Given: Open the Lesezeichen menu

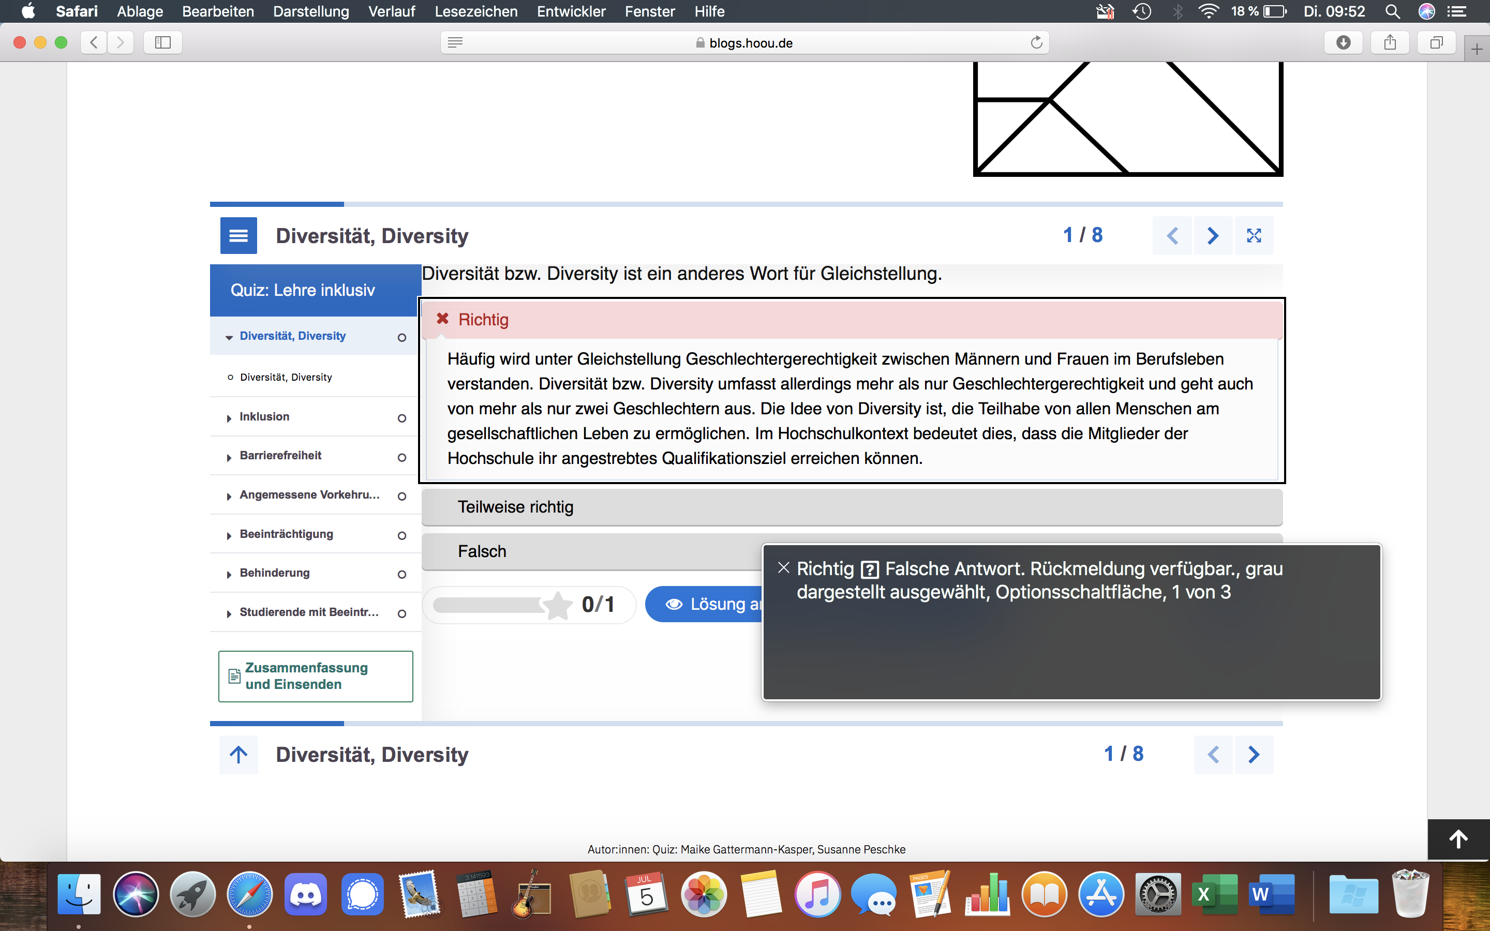Looking at the screenshot, I should [476, 11].
